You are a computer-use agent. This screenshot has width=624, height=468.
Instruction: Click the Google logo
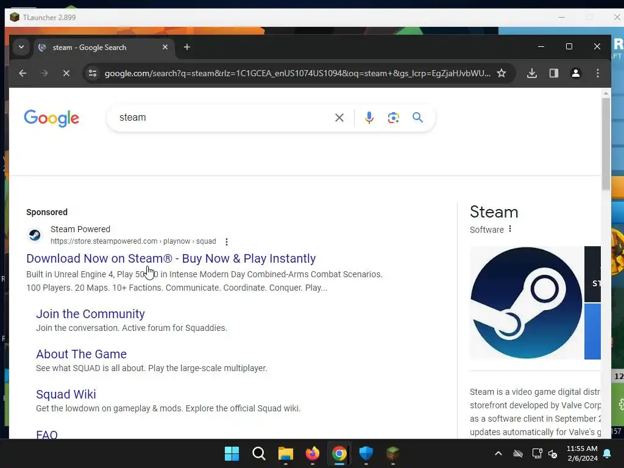point(52,118)
